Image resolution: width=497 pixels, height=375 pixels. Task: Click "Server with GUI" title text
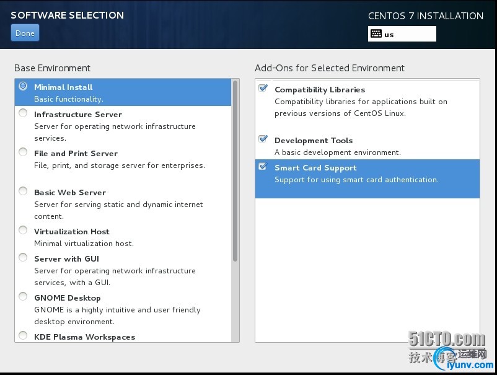pos(66,258)
